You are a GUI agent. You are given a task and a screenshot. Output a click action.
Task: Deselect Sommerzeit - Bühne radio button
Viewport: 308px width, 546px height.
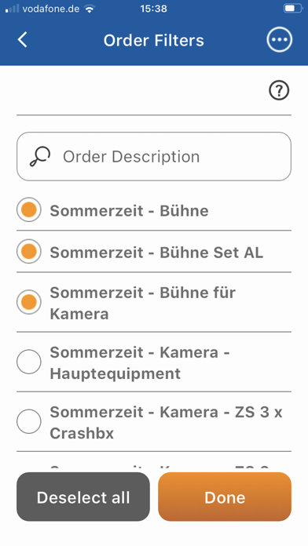tap(29, 210)
